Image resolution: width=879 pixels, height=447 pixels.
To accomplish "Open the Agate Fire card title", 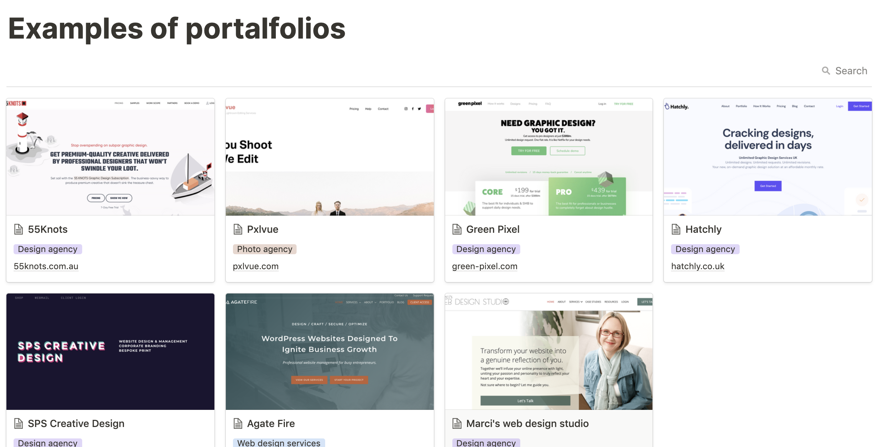I will (x=271, y=423).
